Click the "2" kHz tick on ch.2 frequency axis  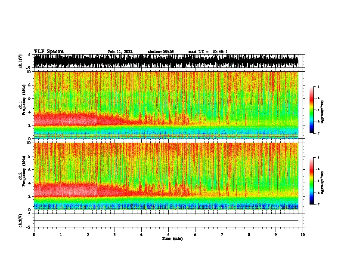(x=30, y=196)
